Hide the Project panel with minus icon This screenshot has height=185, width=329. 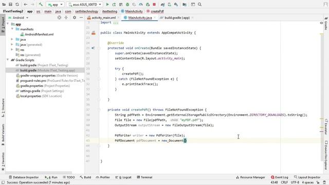[81, 18]
